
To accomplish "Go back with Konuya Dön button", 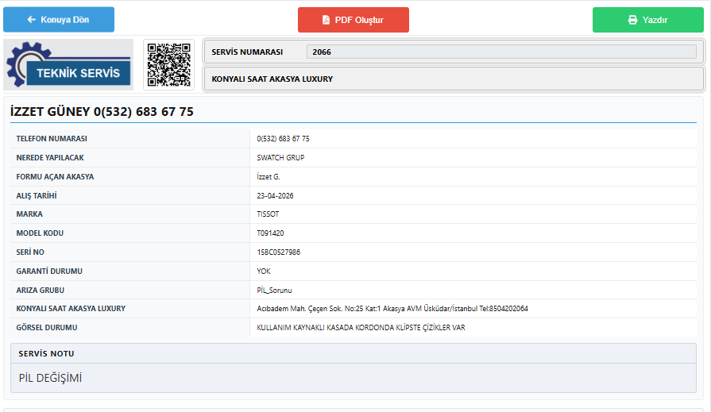I will (x=59, y=20).
